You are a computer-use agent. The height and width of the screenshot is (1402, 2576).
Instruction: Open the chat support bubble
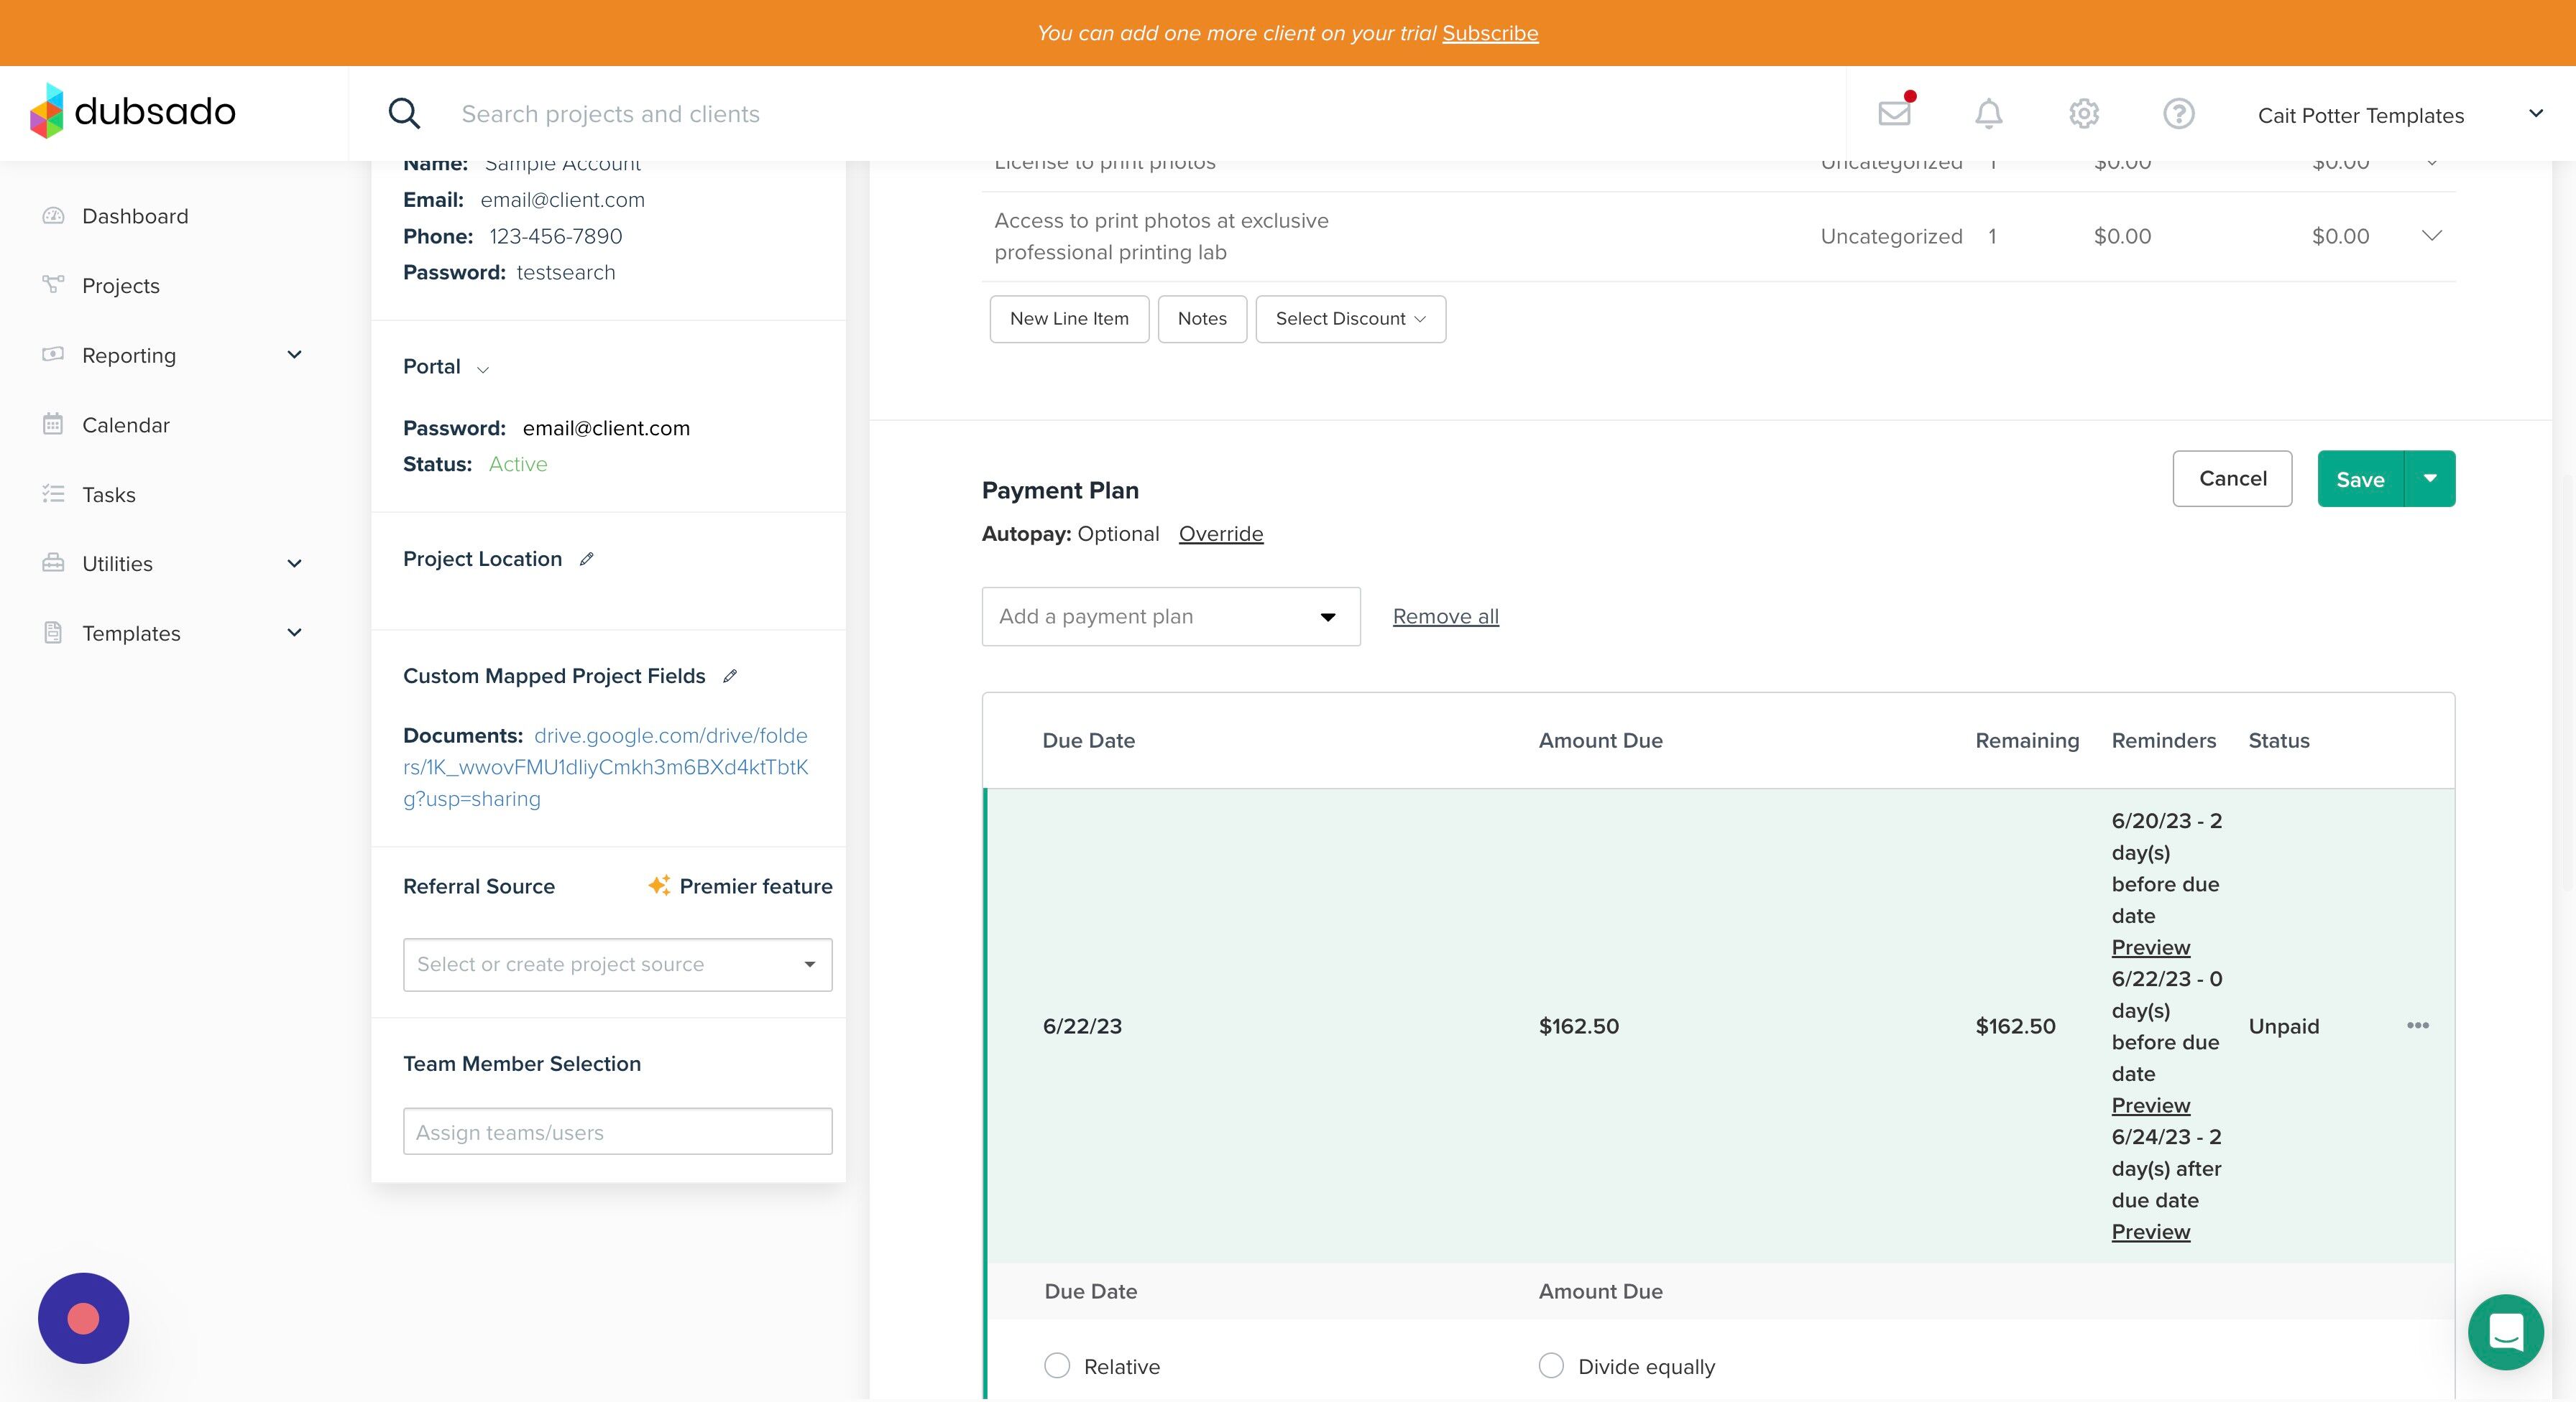coord(2505,1332)
